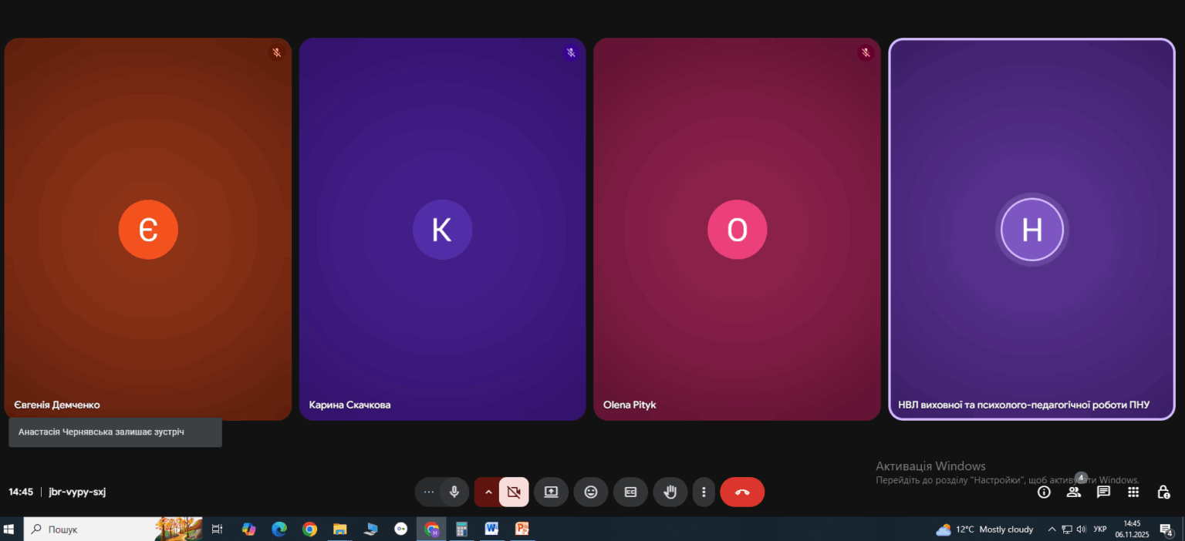Leave the call with red hang-up button

coord(742,492)
